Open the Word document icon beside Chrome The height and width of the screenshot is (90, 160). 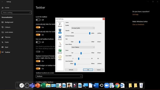[x=122, y=85]
